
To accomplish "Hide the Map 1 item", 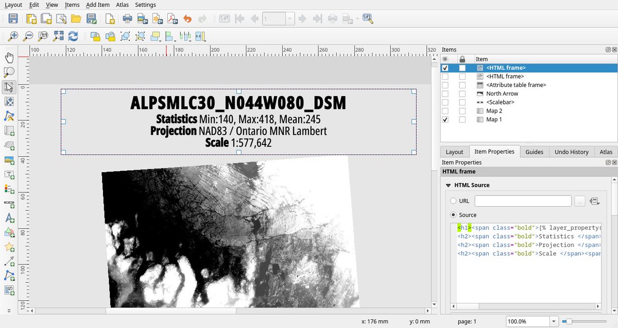I will coord(445,120).
